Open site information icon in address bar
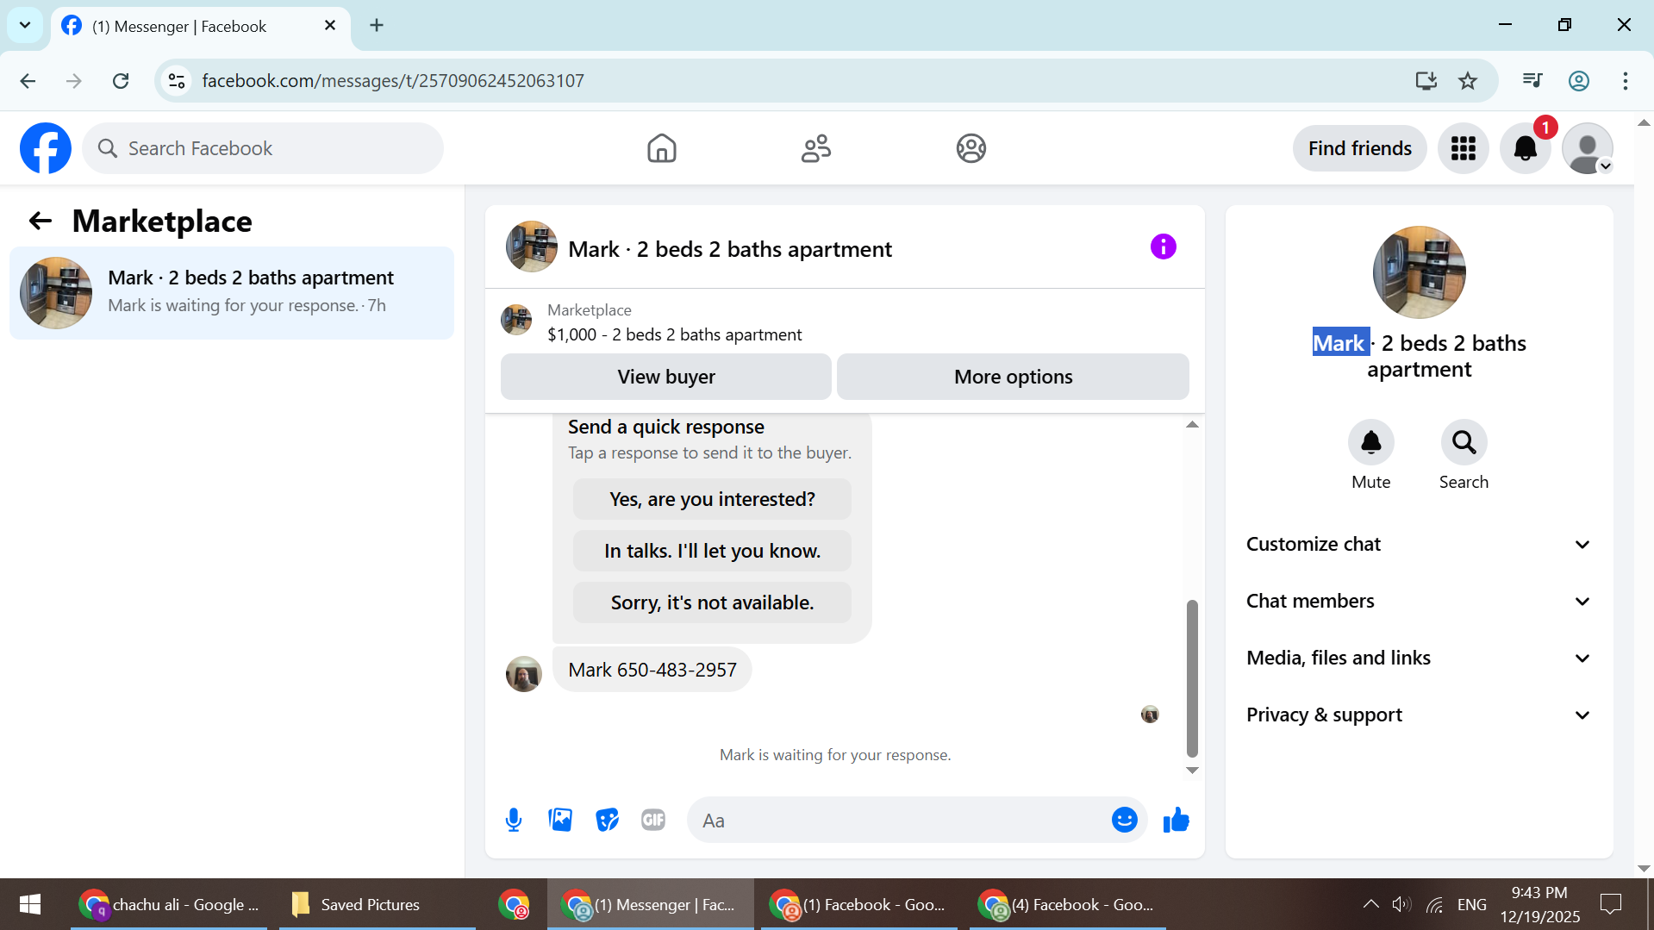The image size is (1654, 930). coord(177,81)
